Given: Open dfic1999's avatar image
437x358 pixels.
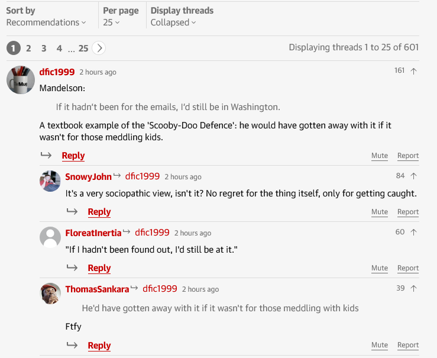Looking at the screenshot, I should (x=21, y=80).
